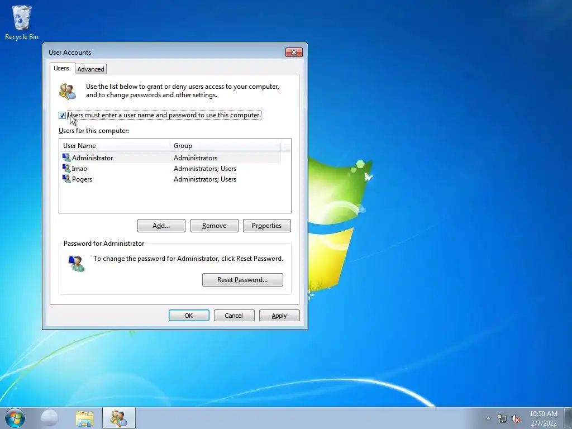The height and width of the screenshot is (429, 572).
Task: Click the user icon in Password for Administrator
Action: [76, 263]
